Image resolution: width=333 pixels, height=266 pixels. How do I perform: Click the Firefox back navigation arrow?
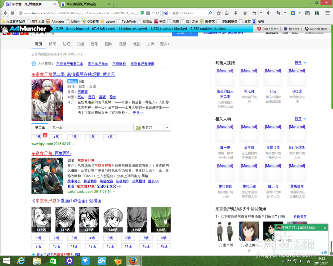(x=6, y=13)
